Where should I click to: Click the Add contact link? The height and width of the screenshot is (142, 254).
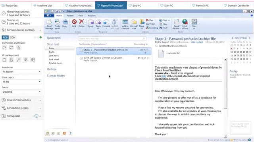pos(197,42)
